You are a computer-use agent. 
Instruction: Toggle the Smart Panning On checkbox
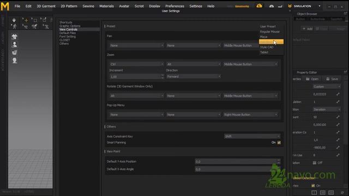[279, 143]
